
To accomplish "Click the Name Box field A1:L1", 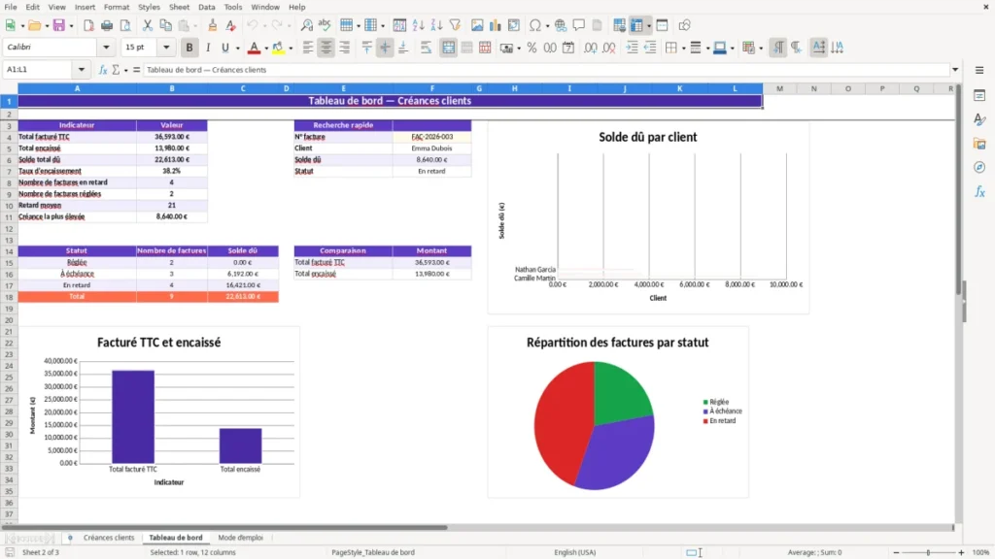I will pyautogui.click(x=38, y=70).
